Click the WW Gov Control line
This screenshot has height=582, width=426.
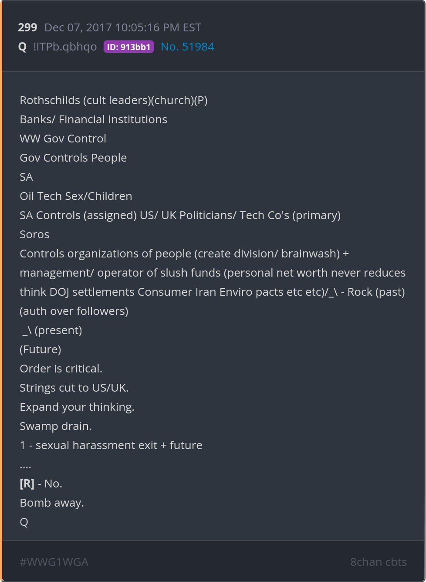click(x=63, y=139)
